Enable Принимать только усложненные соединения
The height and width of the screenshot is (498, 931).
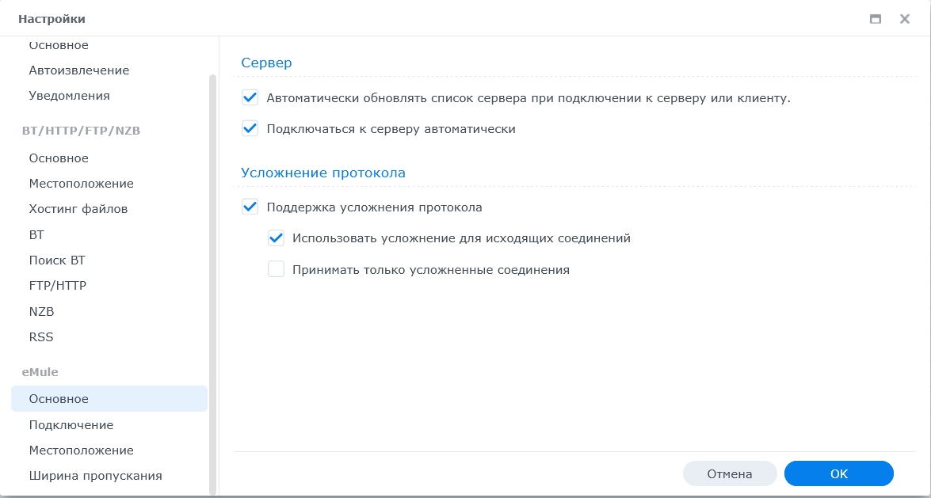276,268
